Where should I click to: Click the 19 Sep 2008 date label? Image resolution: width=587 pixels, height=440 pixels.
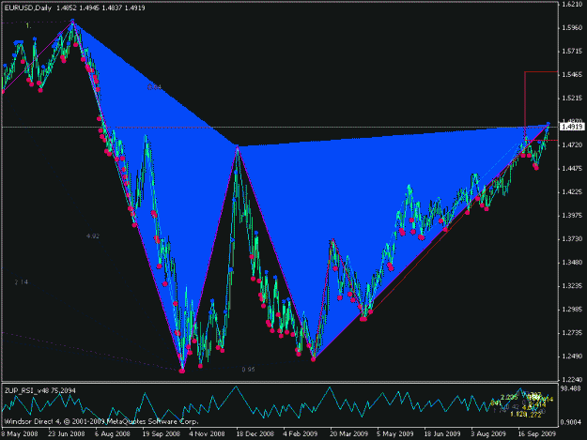[161, 434]
